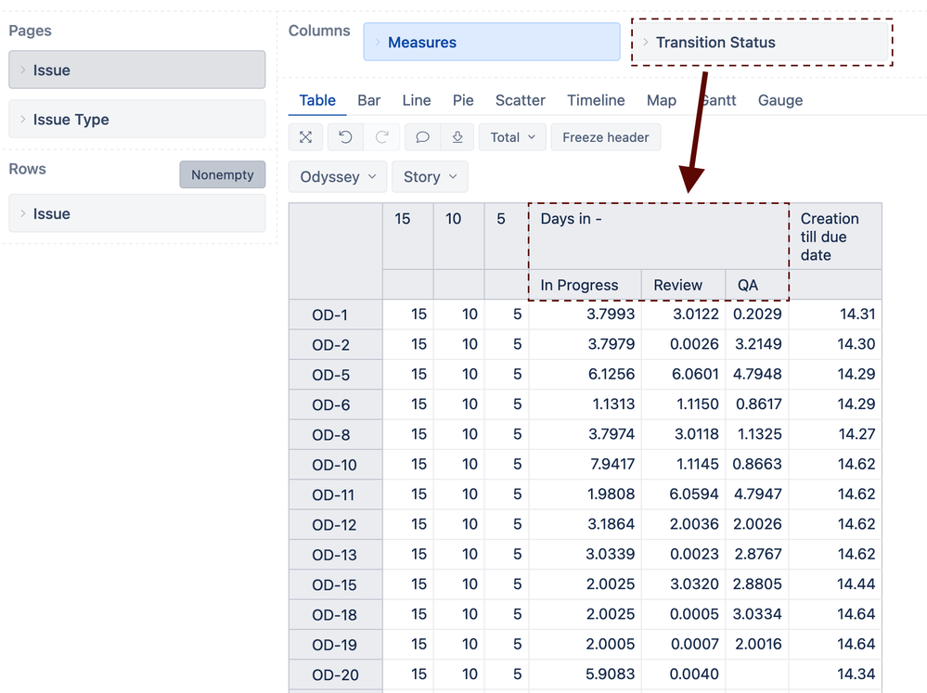This screenshot has height=693, width=927.
Task: Expand the Measures dimension chevron
Action: click(x=377, y=43)
